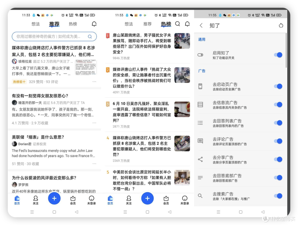Screen dimensions: 298x225
Task: Open 关注 in left screen bottom bar
Action: (x=36, y=200)
